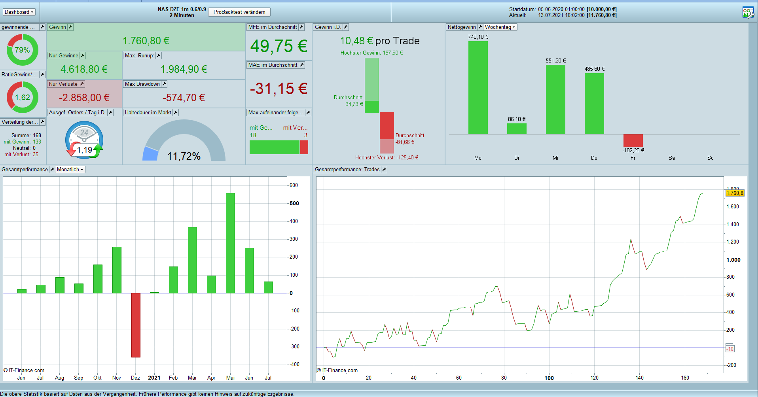Configure Ausgef. Orders / Tag i.D. wrench
758x397 pixels.
click(x=110, y=112)
